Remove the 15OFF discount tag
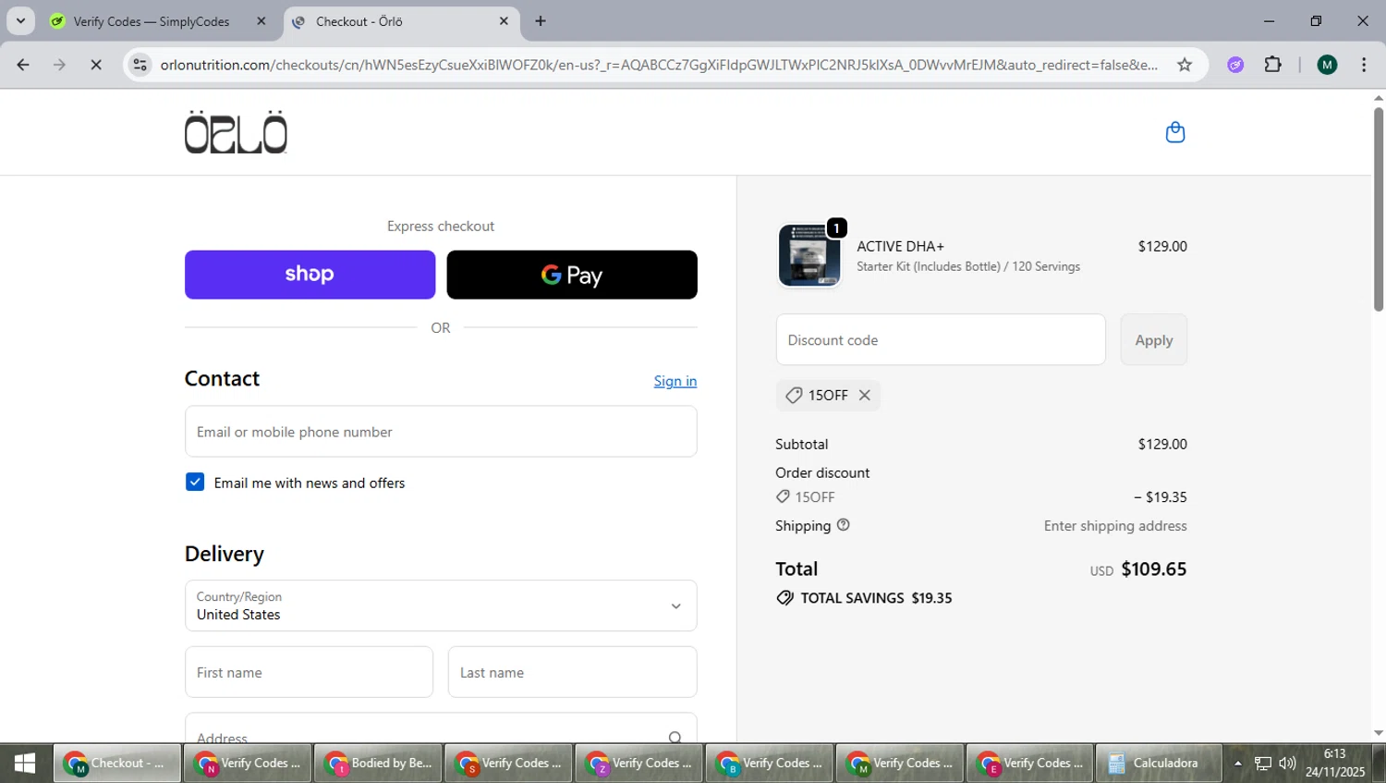This screenshot has width=1386, height=783. pyautogui.click(x=865, y=395)
